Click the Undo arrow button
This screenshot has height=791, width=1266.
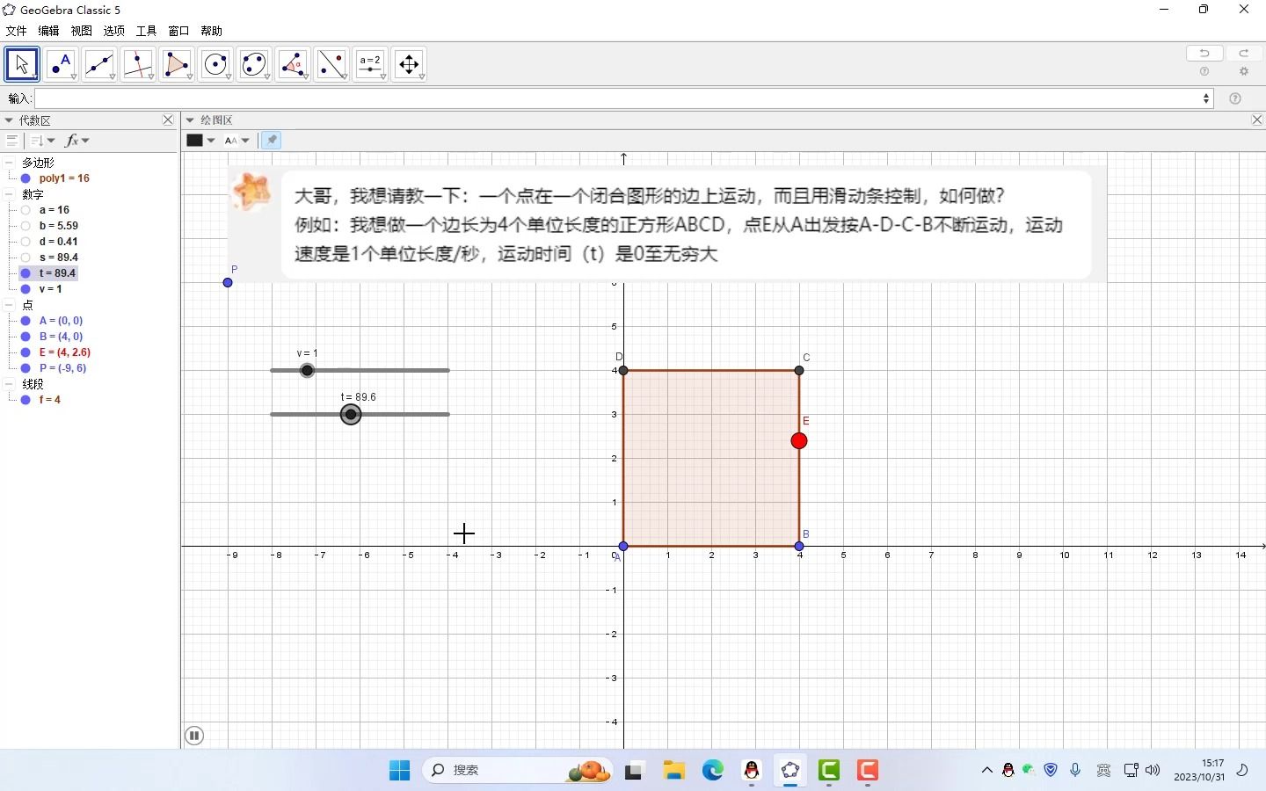point(1204,53)
